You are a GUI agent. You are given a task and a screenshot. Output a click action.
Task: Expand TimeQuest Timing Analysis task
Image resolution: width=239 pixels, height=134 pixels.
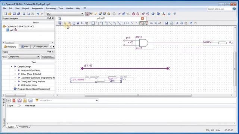[x=15, y=82]
